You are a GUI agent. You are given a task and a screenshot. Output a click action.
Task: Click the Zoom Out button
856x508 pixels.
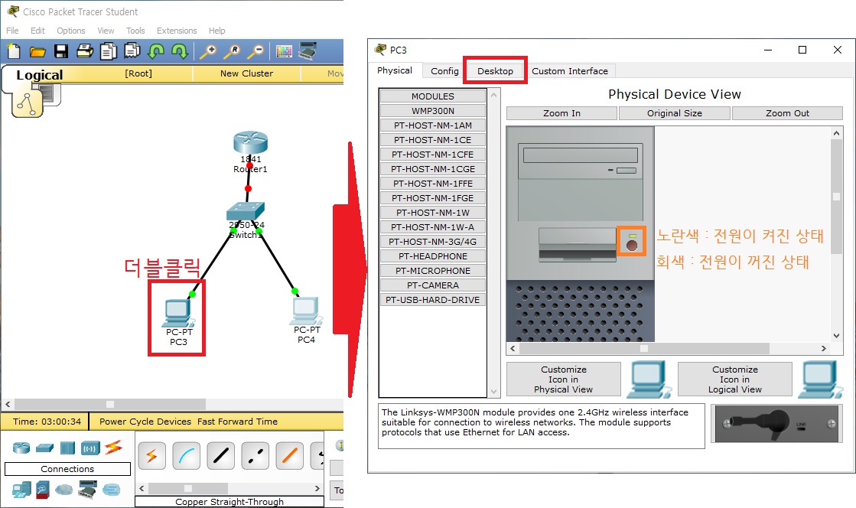[x=787, y=113]
